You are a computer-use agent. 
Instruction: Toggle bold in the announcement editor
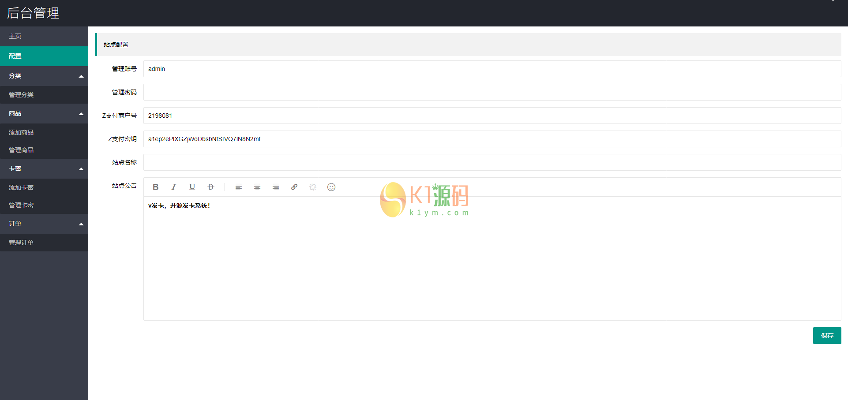coord(155,187)
